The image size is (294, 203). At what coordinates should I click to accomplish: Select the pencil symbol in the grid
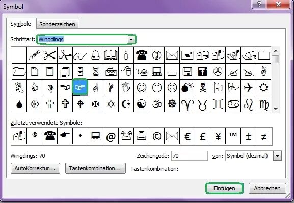[35, 55]
